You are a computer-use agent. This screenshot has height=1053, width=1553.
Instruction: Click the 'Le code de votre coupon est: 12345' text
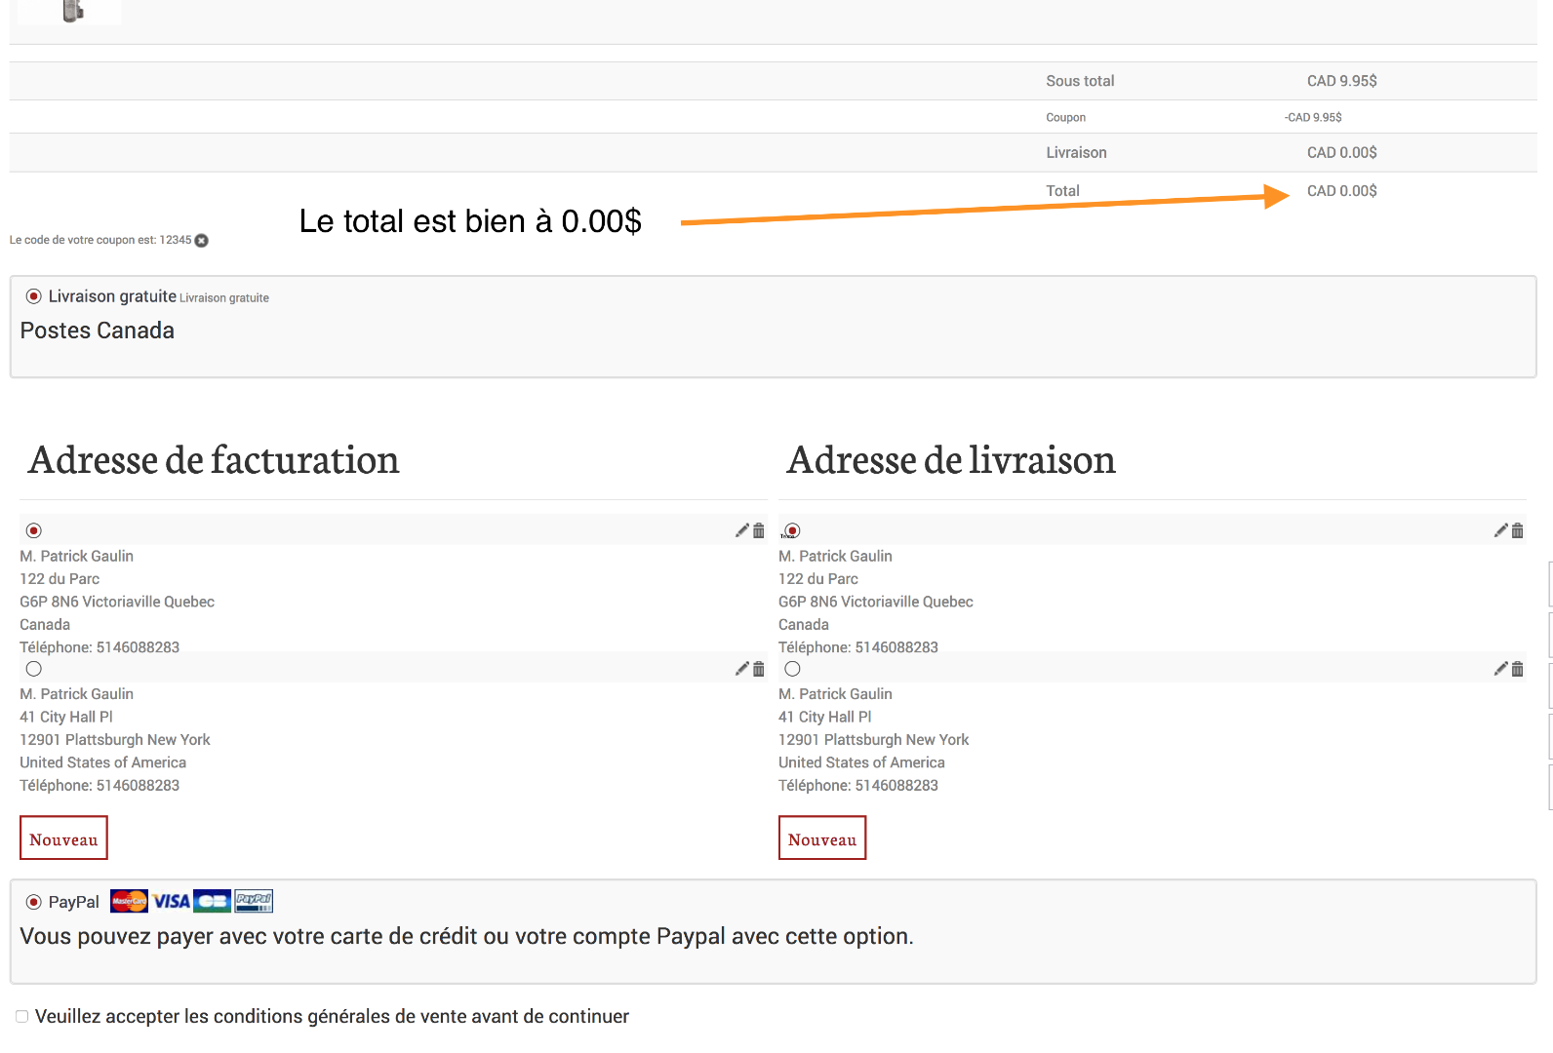click(x=100, y=240)
